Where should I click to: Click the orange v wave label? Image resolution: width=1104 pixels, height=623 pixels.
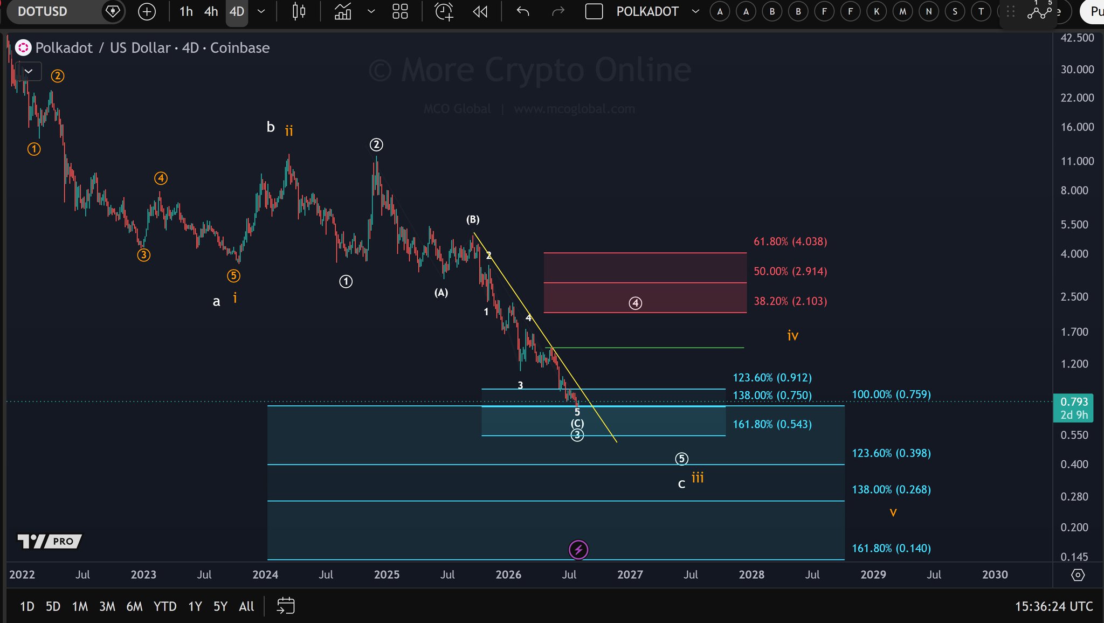pyautogui.click(x=893, y=512)
